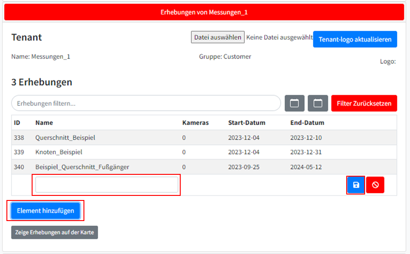
Task: Click the ID cell 338
Action: (19, 138)
